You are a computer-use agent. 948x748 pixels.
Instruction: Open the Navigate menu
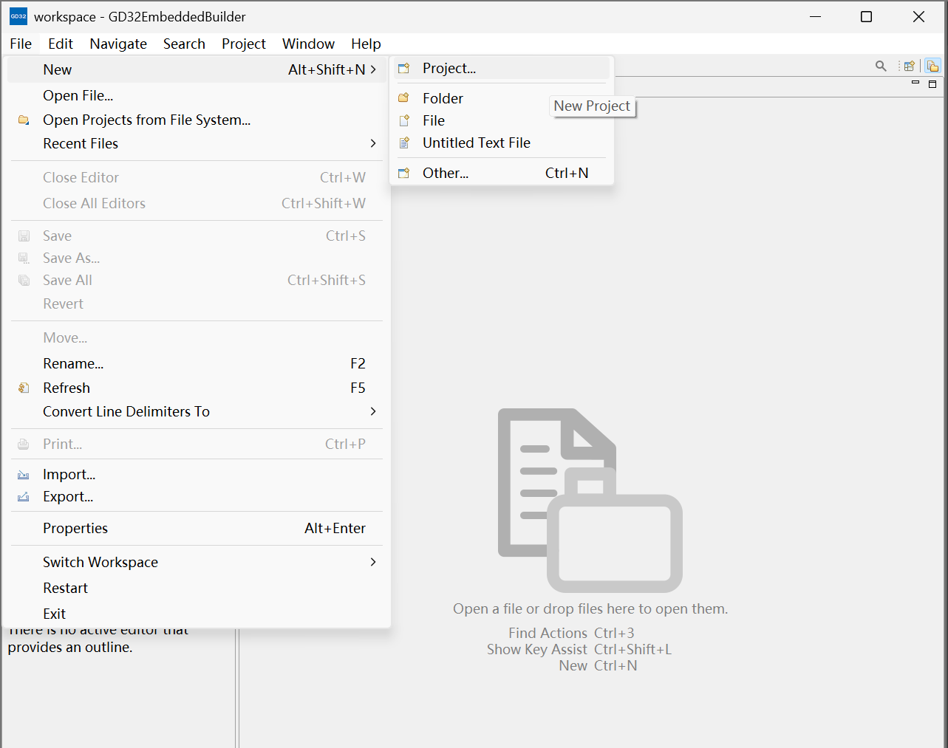pos(118,44)
